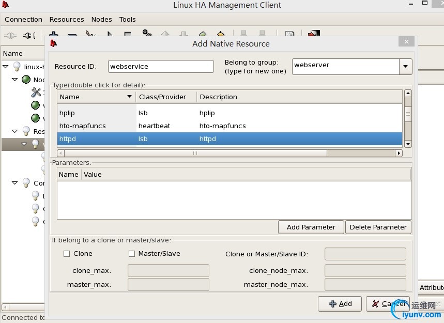444x323 pixels.
Task: Click left arrow of main window tree scrollbar
Action: click(5, 307)
